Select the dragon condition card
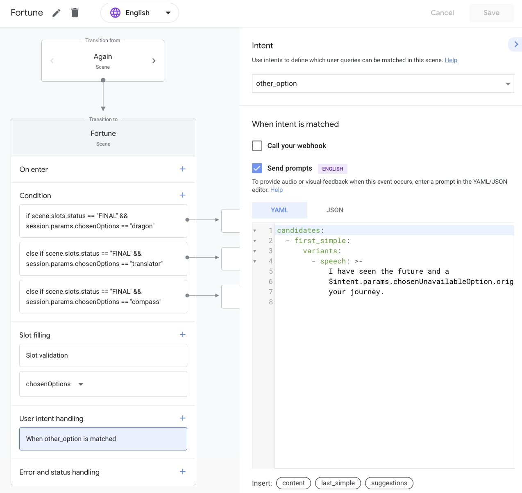Image resolution: width=522 pixels, height=493 pixels. (x=103, y=221)
